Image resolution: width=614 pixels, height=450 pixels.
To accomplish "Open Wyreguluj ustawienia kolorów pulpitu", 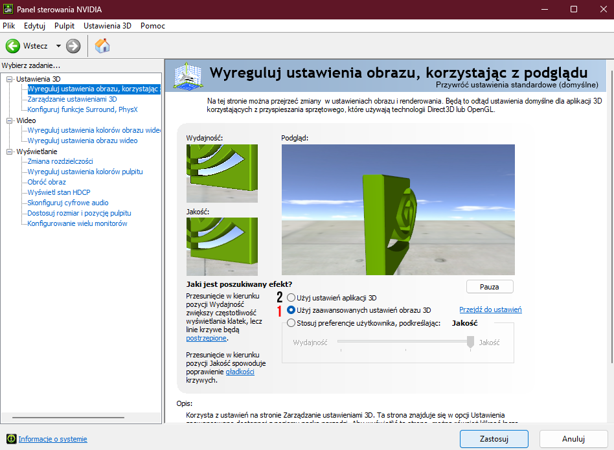I will [x=85, y=172].
